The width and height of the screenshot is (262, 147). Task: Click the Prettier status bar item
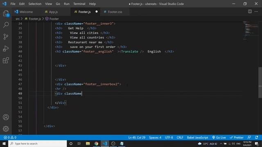pos(237,138)
